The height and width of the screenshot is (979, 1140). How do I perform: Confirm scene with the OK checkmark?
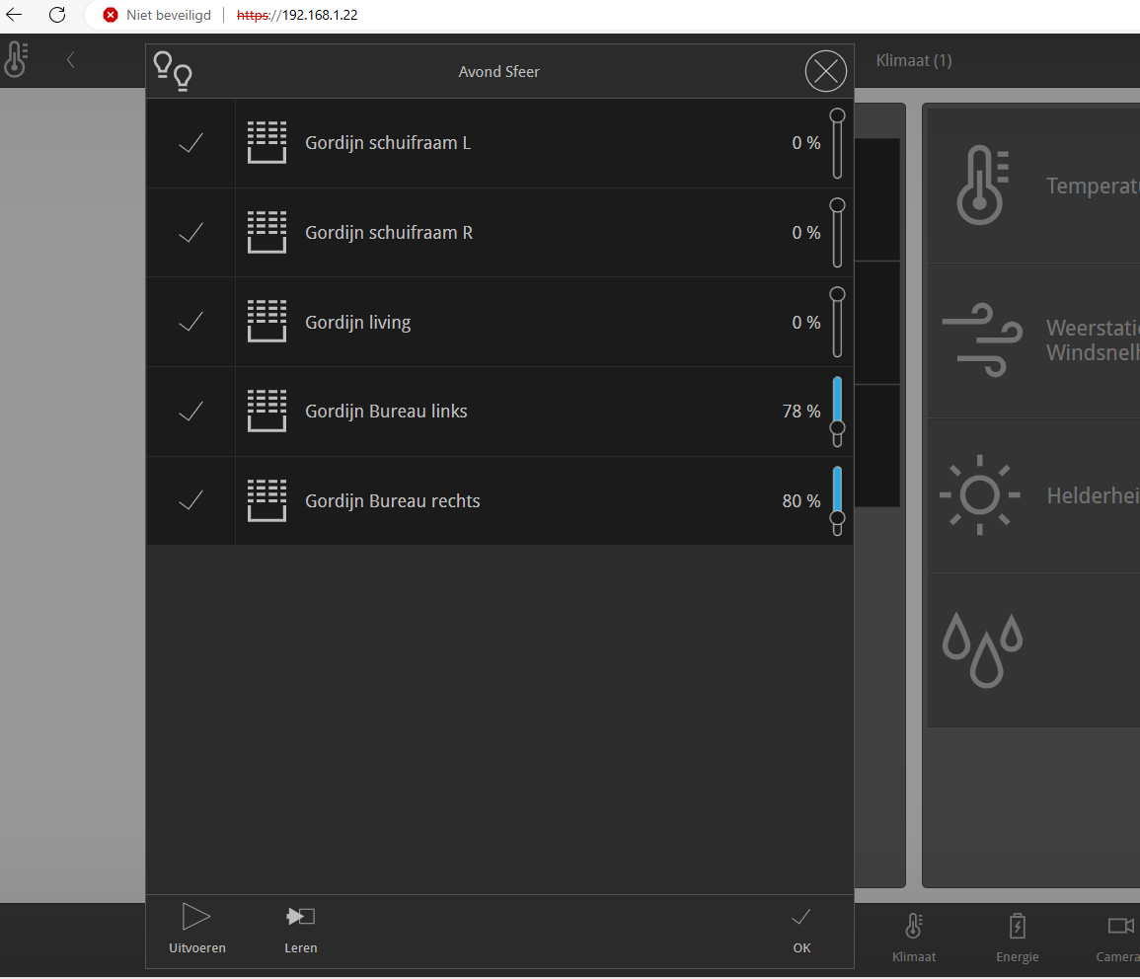point(801,918)
